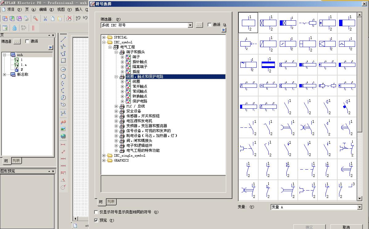Image resolution: width=369 pixels, height=229 pixels.
Task: Expand the PLC / 总线 tree node
Action: click(x=116, y=106)
